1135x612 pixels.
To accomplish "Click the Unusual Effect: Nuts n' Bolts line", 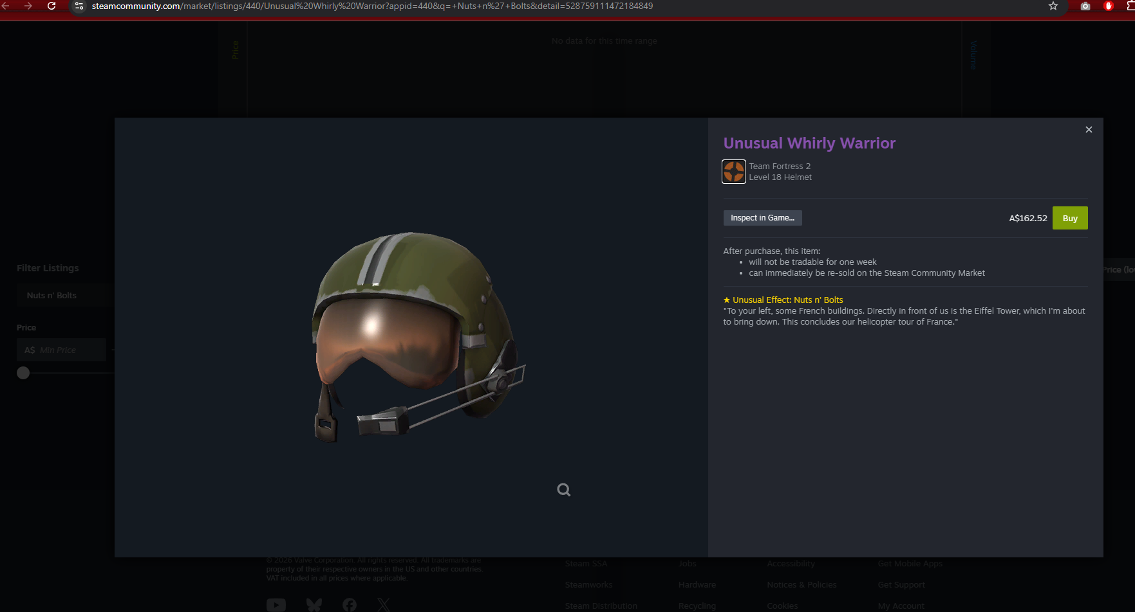I will 783,300.
